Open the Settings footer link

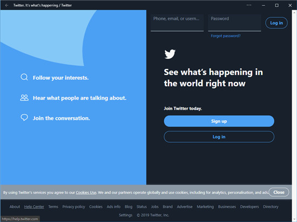126,215
